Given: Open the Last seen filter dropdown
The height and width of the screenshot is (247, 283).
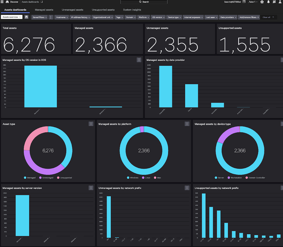Looking at the screenshot, I should (x=211, y=17).
